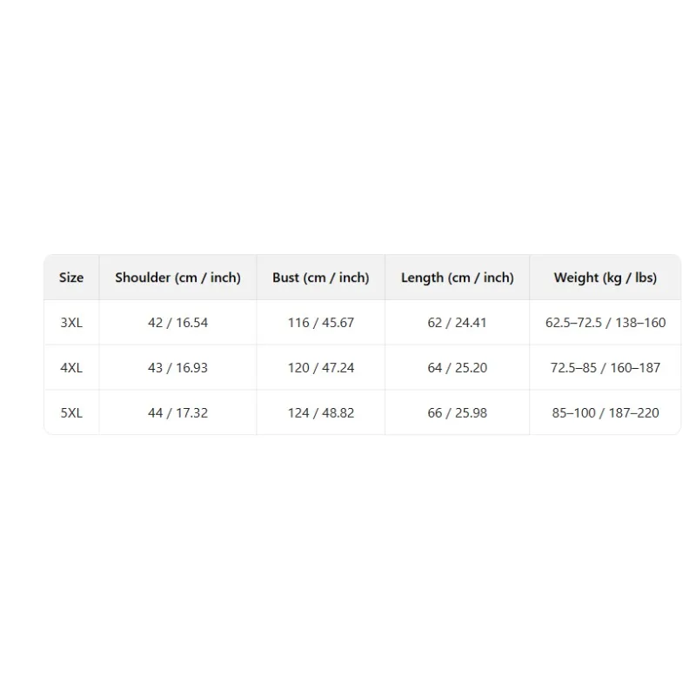Click the 43 / 16.93 shoulder value

pyautogui.click(x=178, y=367)
